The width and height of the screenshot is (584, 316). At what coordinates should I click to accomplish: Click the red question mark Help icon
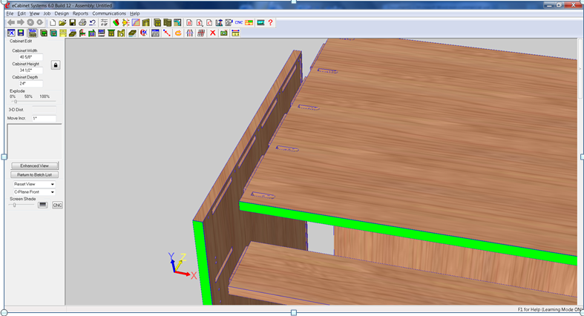point(271,23)
